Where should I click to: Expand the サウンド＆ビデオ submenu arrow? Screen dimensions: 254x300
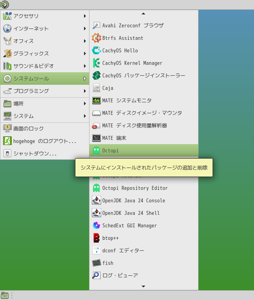(x=85, y=66)
